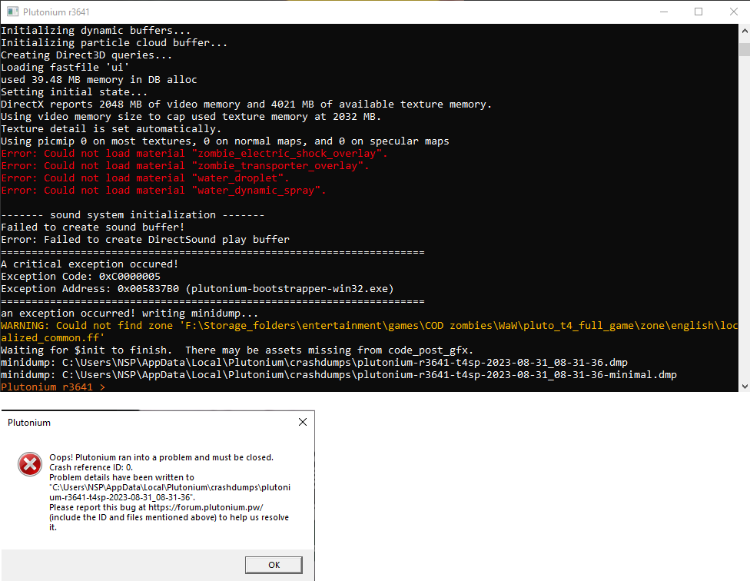750x581 pixels.
Task: Click the orange "alized_common.ff'" line
Action: point(53,338)
